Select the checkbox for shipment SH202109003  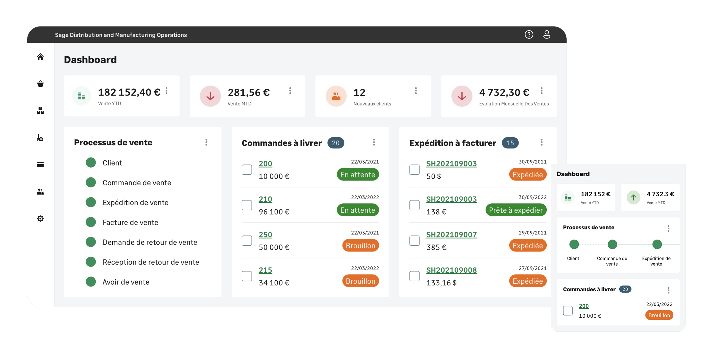(414, 169)
